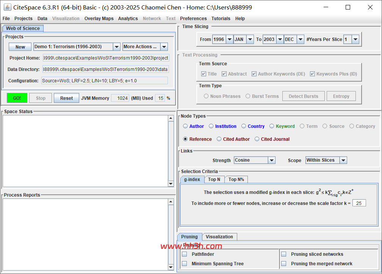Click the scale factor k field
Screen dimensions: 382x274
[x=359, y=203]
